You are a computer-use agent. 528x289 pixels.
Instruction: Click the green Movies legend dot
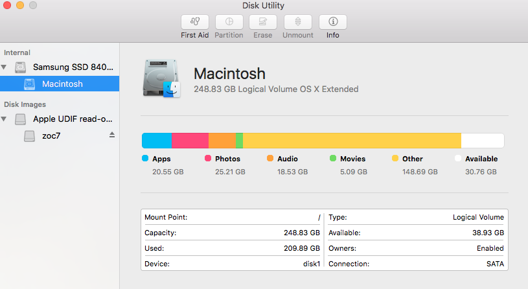tap(333, 158)
